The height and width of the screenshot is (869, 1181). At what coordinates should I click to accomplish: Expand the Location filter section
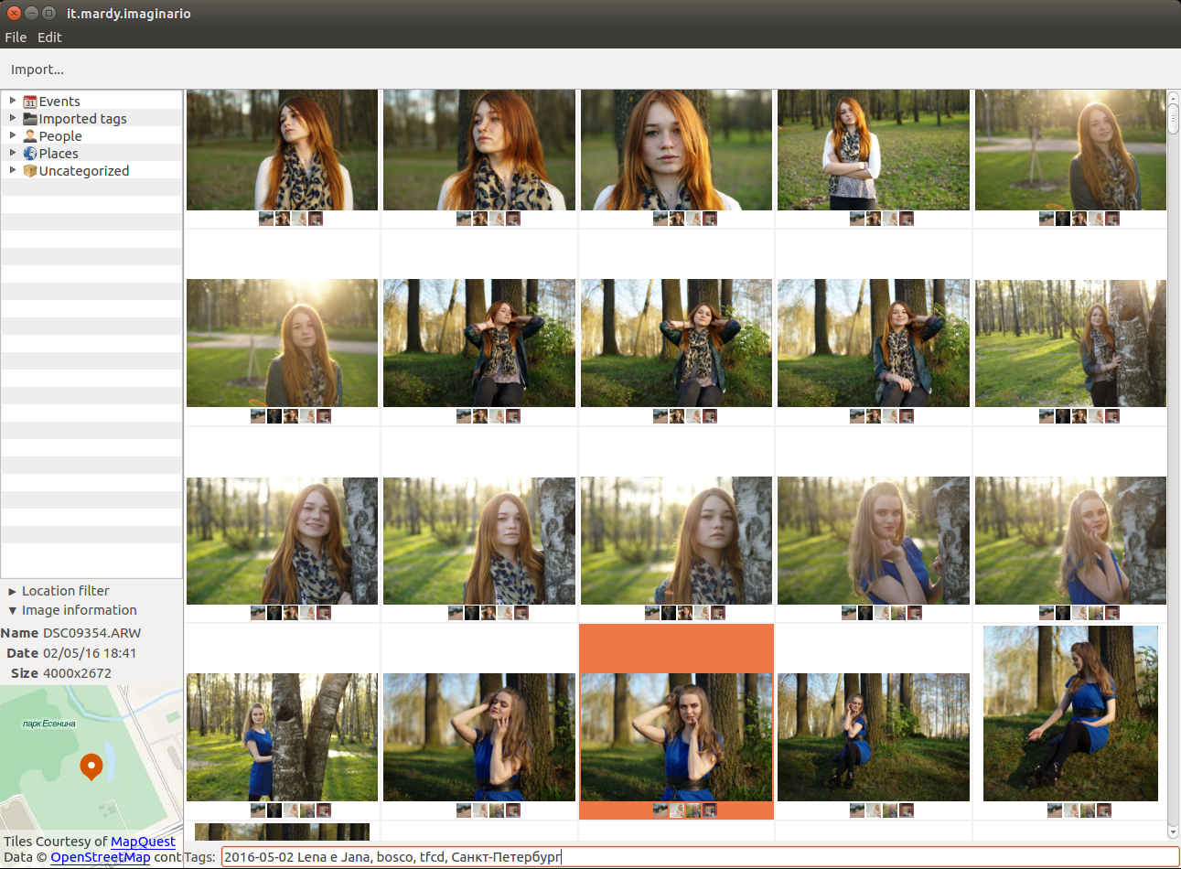tap(13, 592)
